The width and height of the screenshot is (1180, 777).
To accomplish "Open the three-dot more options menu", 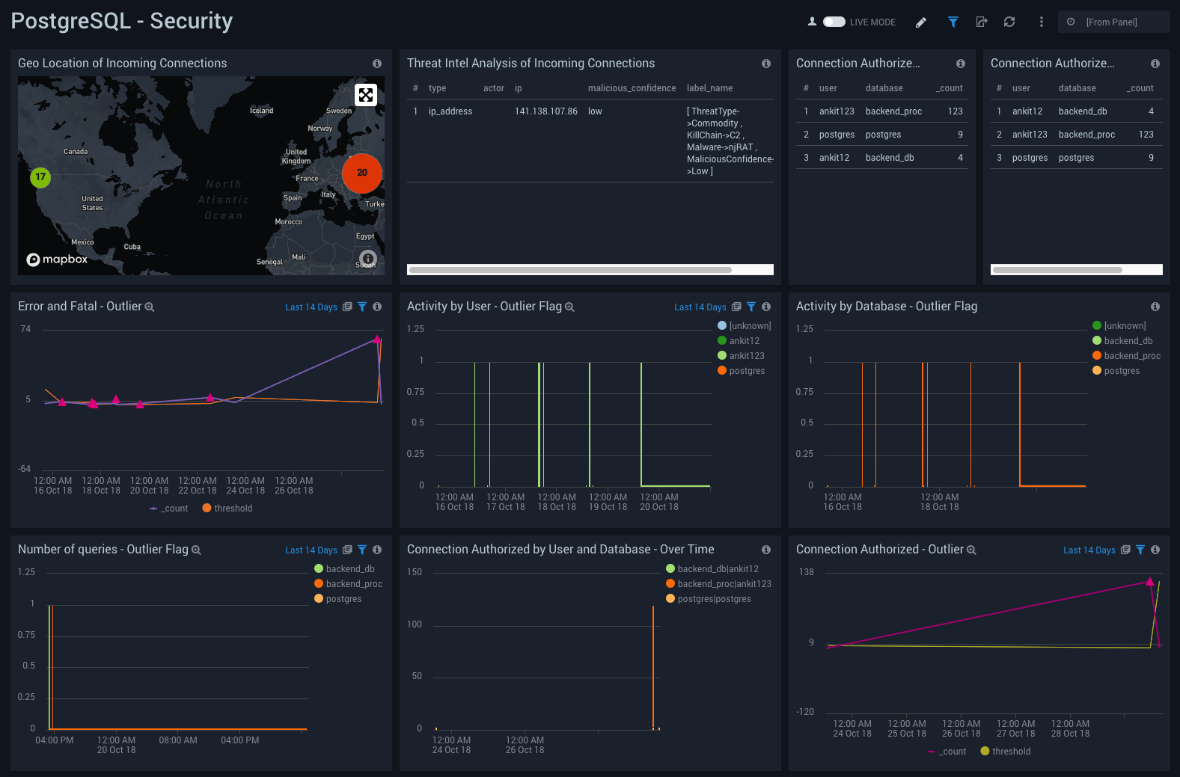I will point(1041,22).
